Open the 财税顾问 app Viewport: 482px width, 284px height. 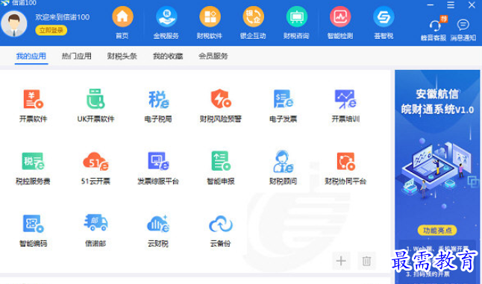pyautogui.click(x=283, y=168)
